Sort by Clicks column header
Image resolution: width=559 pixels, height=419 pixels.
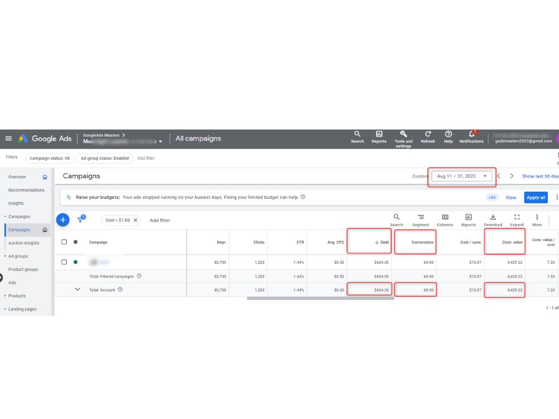(x=259, y=242)
